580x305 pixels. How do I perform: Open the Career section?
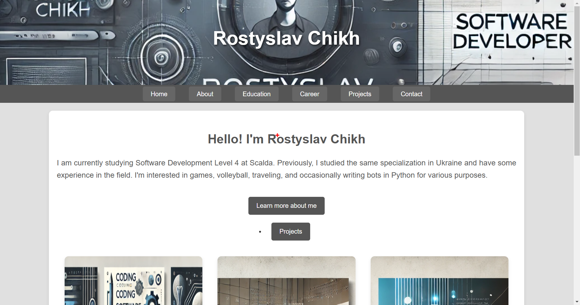[x=310, y=94]
